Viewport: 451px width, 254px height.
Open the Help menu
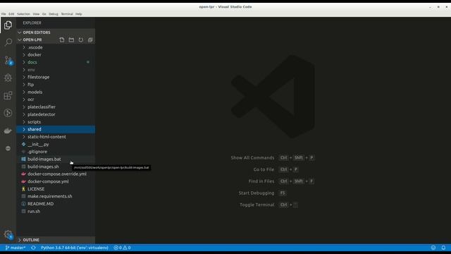pos(78,14)
